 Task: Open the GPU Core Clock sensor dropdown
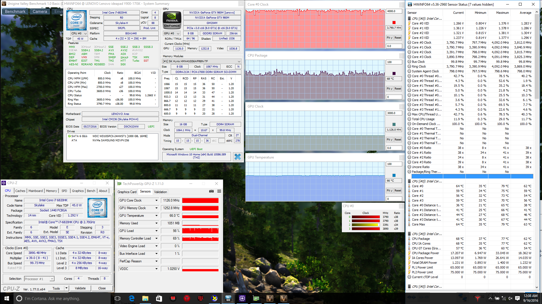coord(156,200)
